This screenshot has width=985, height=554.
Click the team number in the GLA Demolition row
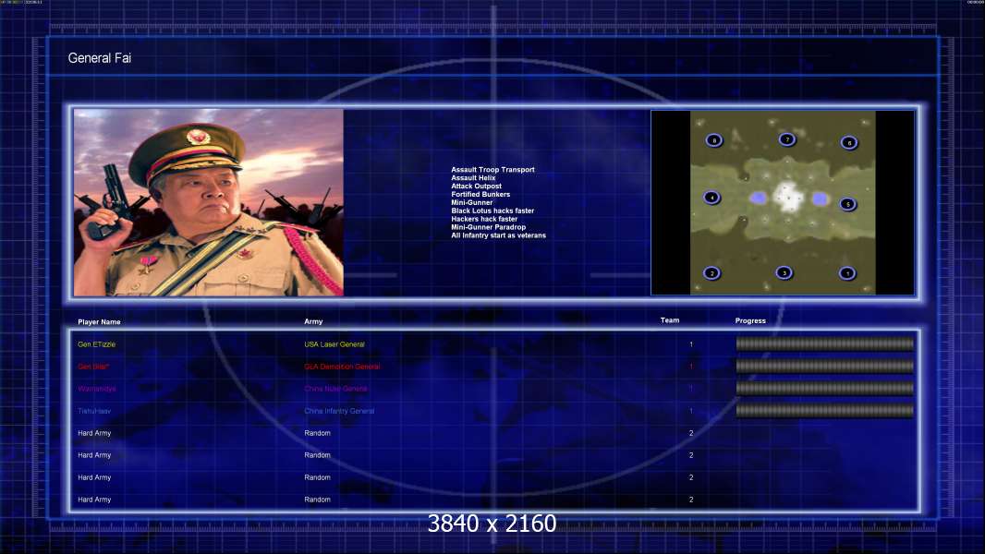tap(691, 367)
